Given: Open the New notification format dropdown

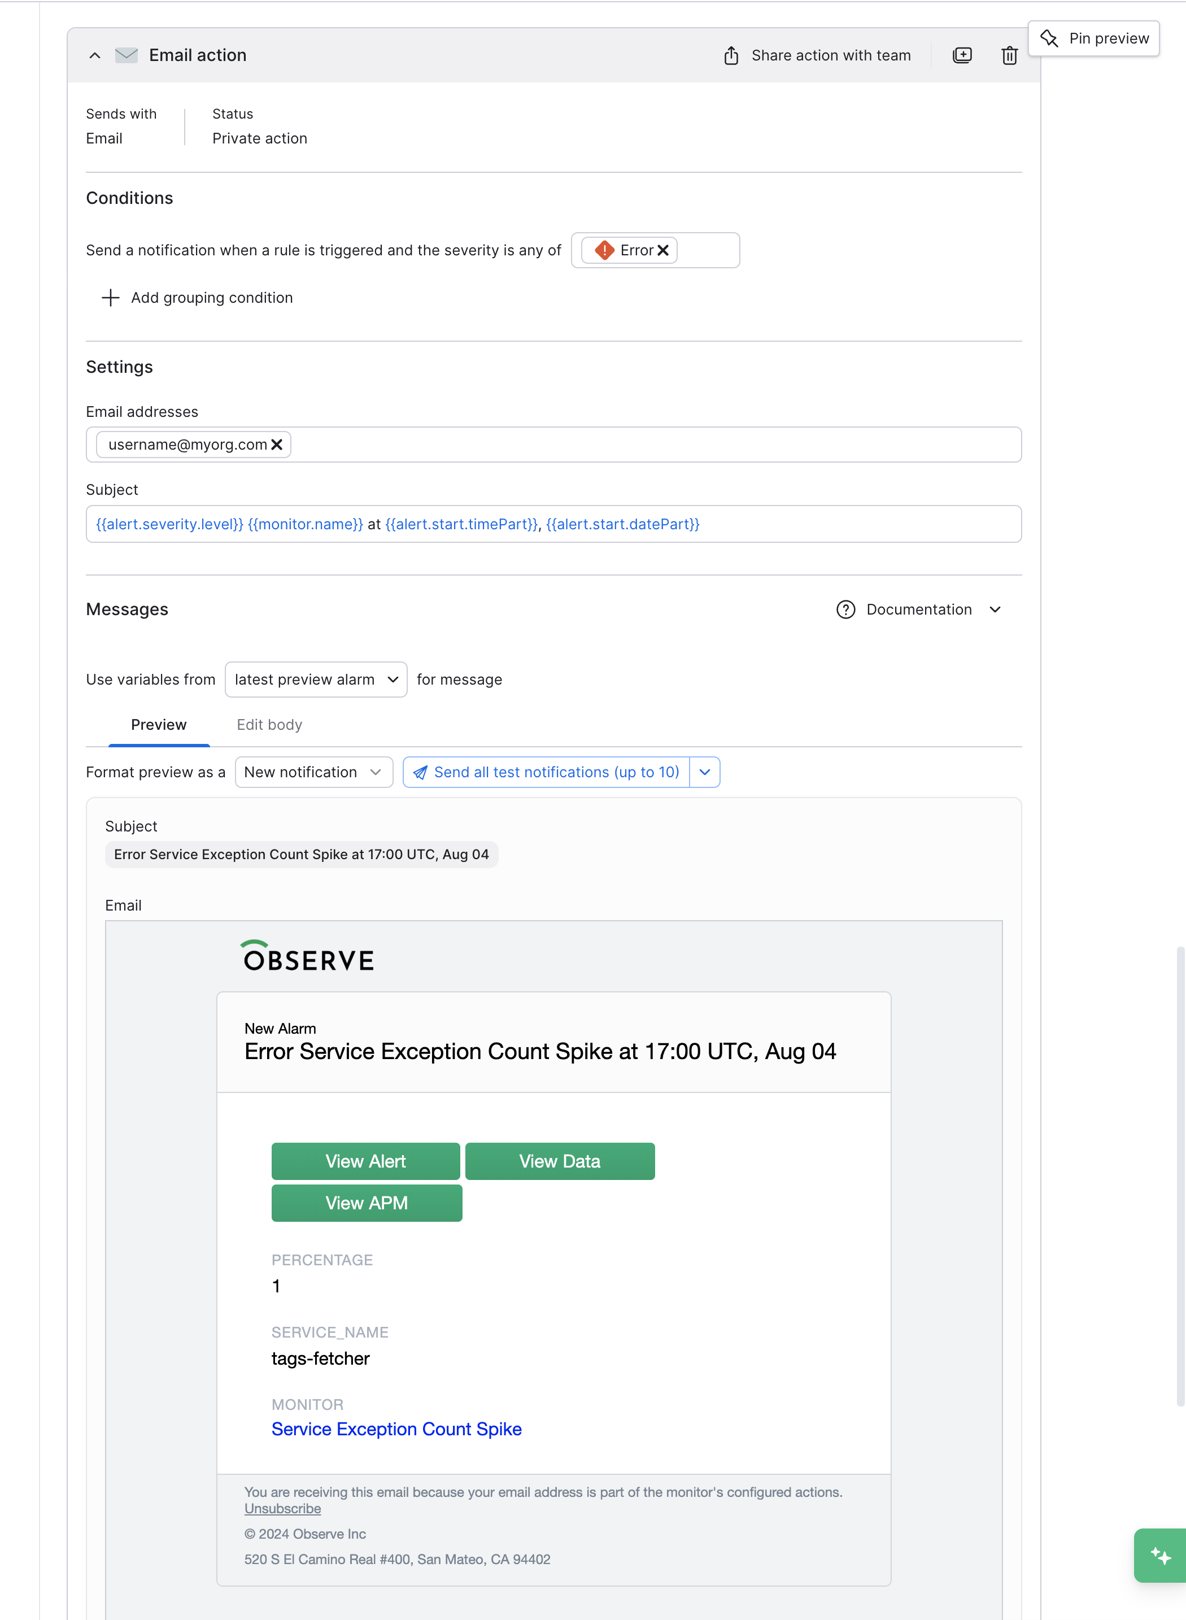Looking at the screenshot, I should [314, 772].
